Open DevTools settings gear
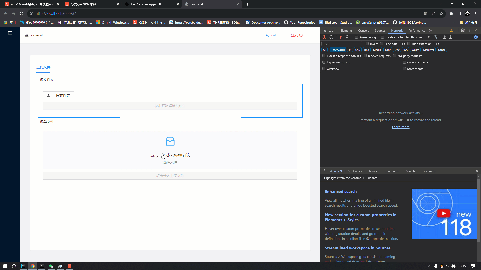The height and width of the screenshot is (270, 481). click(x=463, y=30)
